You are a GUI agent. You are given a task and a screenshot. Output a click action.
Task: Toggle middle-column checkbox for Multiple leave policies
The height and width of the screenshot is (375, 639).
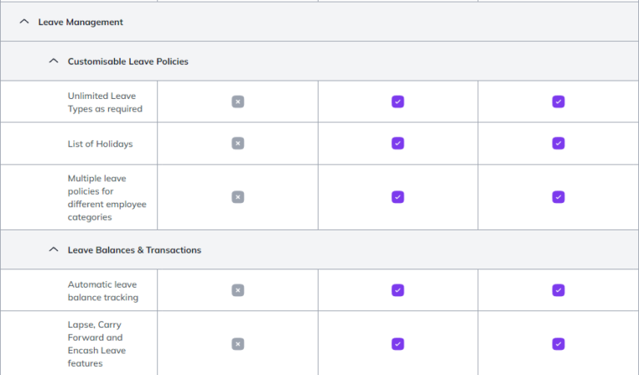[x=398, y=197]
